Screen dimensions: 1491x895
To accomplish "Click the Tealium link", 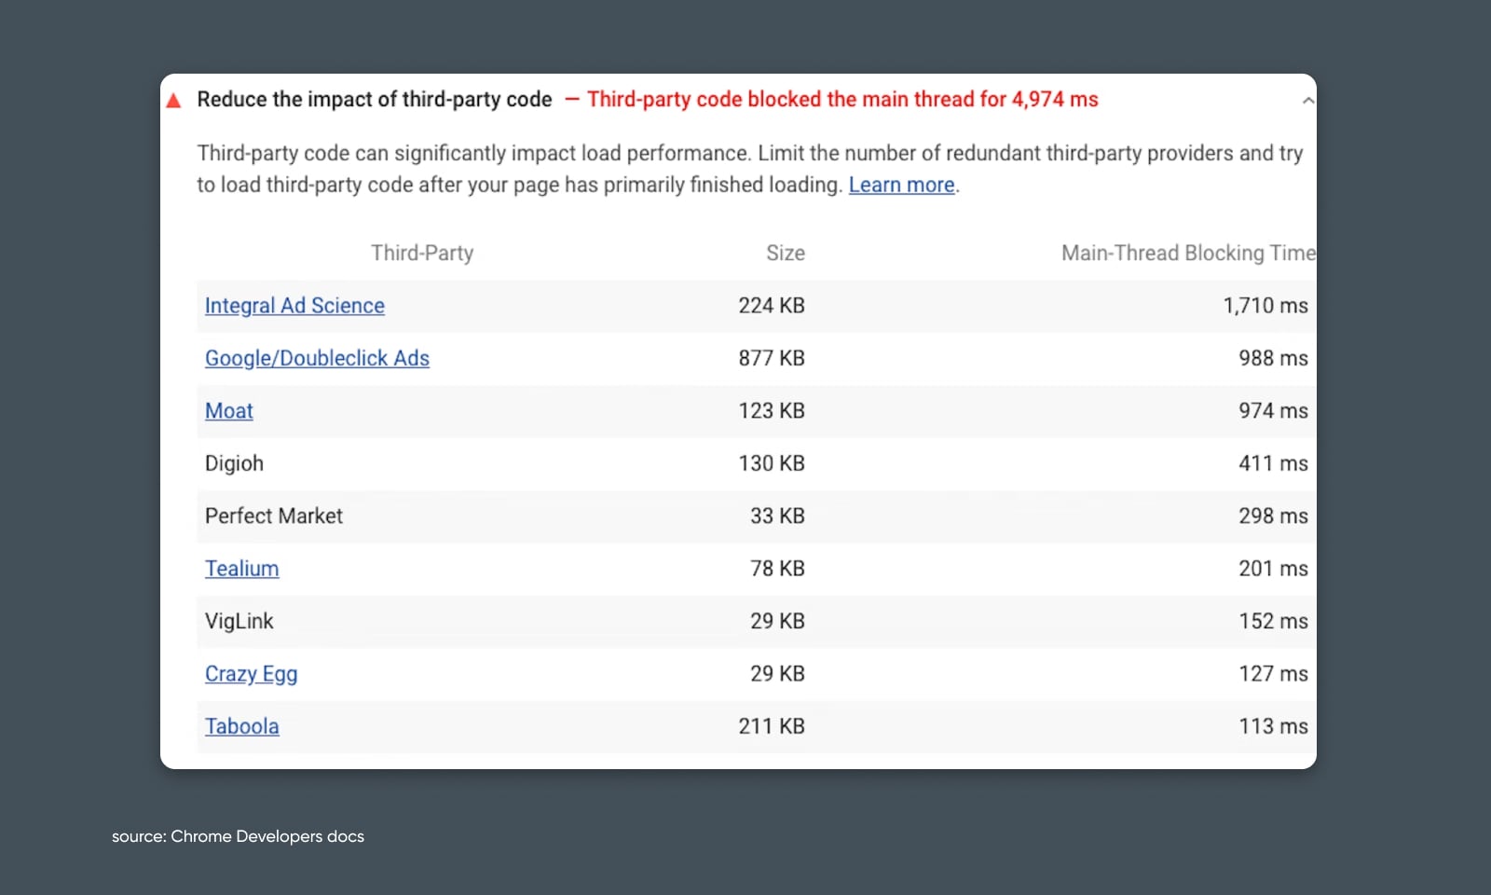I will tap(241, 569).
